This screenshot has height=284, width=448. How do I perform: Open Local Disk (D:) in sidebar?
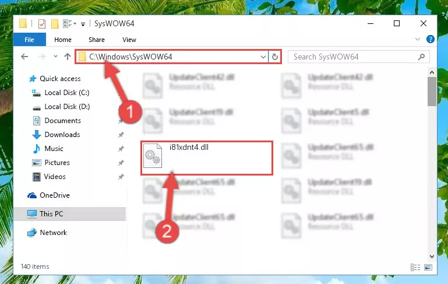point(67,107)
